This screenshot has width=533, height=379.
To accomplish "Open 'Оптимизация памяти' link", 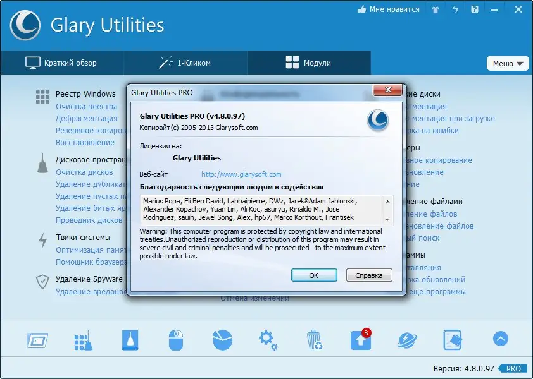I will [x=91, y=250].
